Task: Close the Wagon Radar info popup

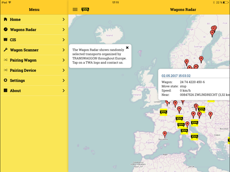Action: (x=127, y=47)
